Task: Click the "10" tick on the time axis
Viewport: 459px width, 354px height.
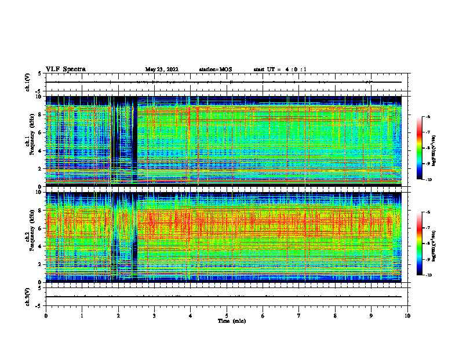Action: click(407, 316)
